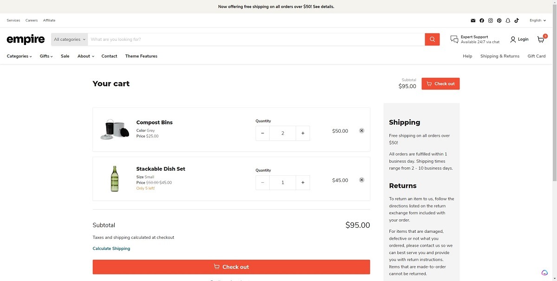Open the Instagram icon
The height and width of the screenshot is (281, 557).
coord(490,20)
